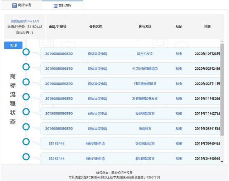The image size is (229, 181).
Task: Click 申请/注册号 column header
Action: (58, 27)
